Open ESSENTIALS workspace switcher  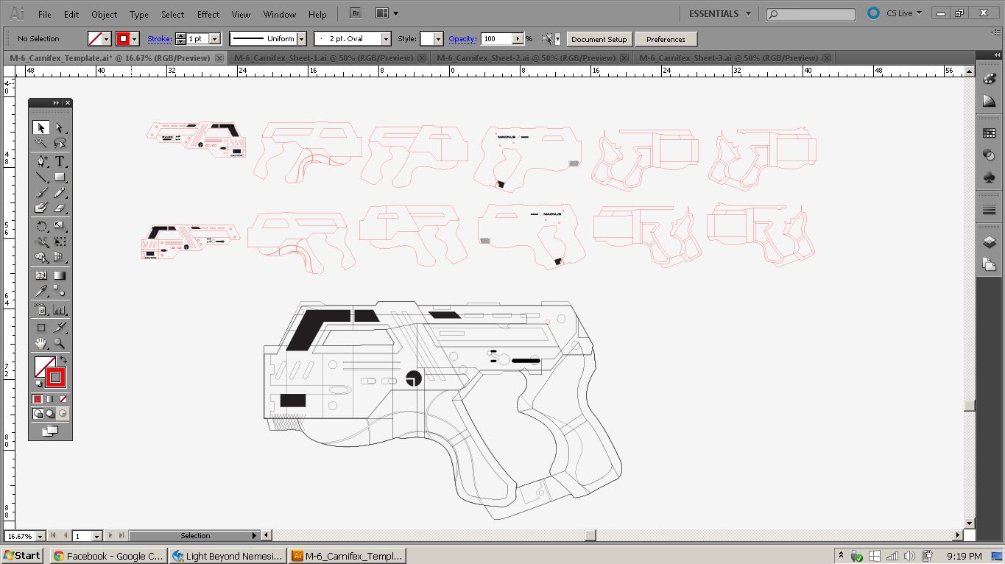coord(720,13)
